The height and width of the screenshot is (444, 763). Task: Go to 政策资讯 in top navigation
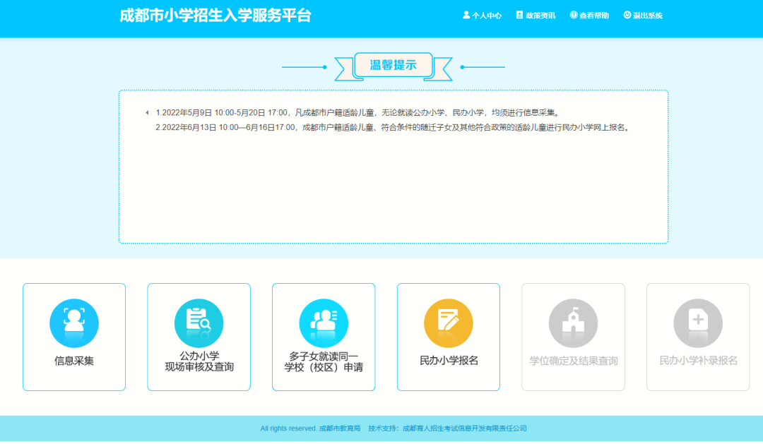pos(540,16)
